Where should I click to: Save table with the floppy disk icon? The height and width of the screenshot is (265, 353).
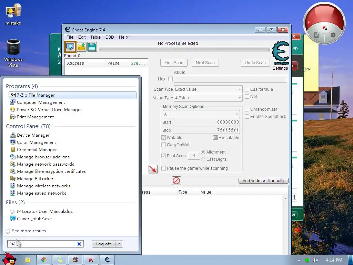pyautogui.click(x=92, y=47)
